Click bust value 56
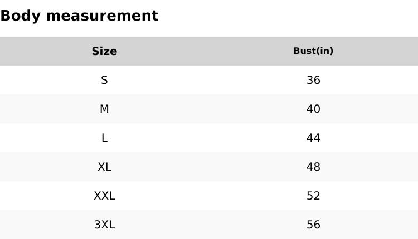 pos(313,225)
